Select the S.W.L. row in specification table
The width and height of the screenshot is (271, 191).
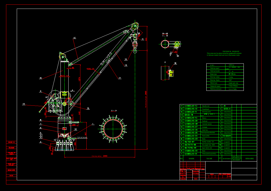click(225, 65)
